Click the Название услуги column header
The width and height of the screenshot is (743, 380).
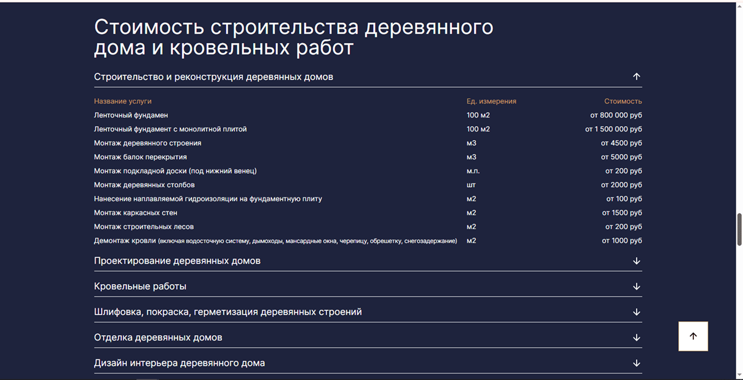123,101
